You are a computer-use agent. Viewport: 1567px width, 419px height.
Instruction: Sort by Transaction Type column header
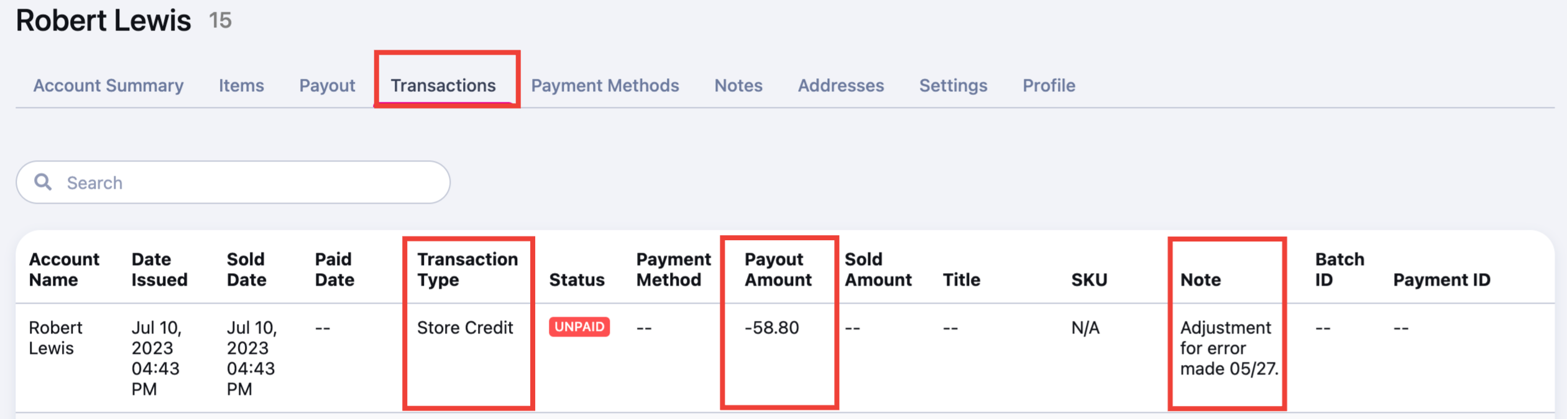point(467,269)
